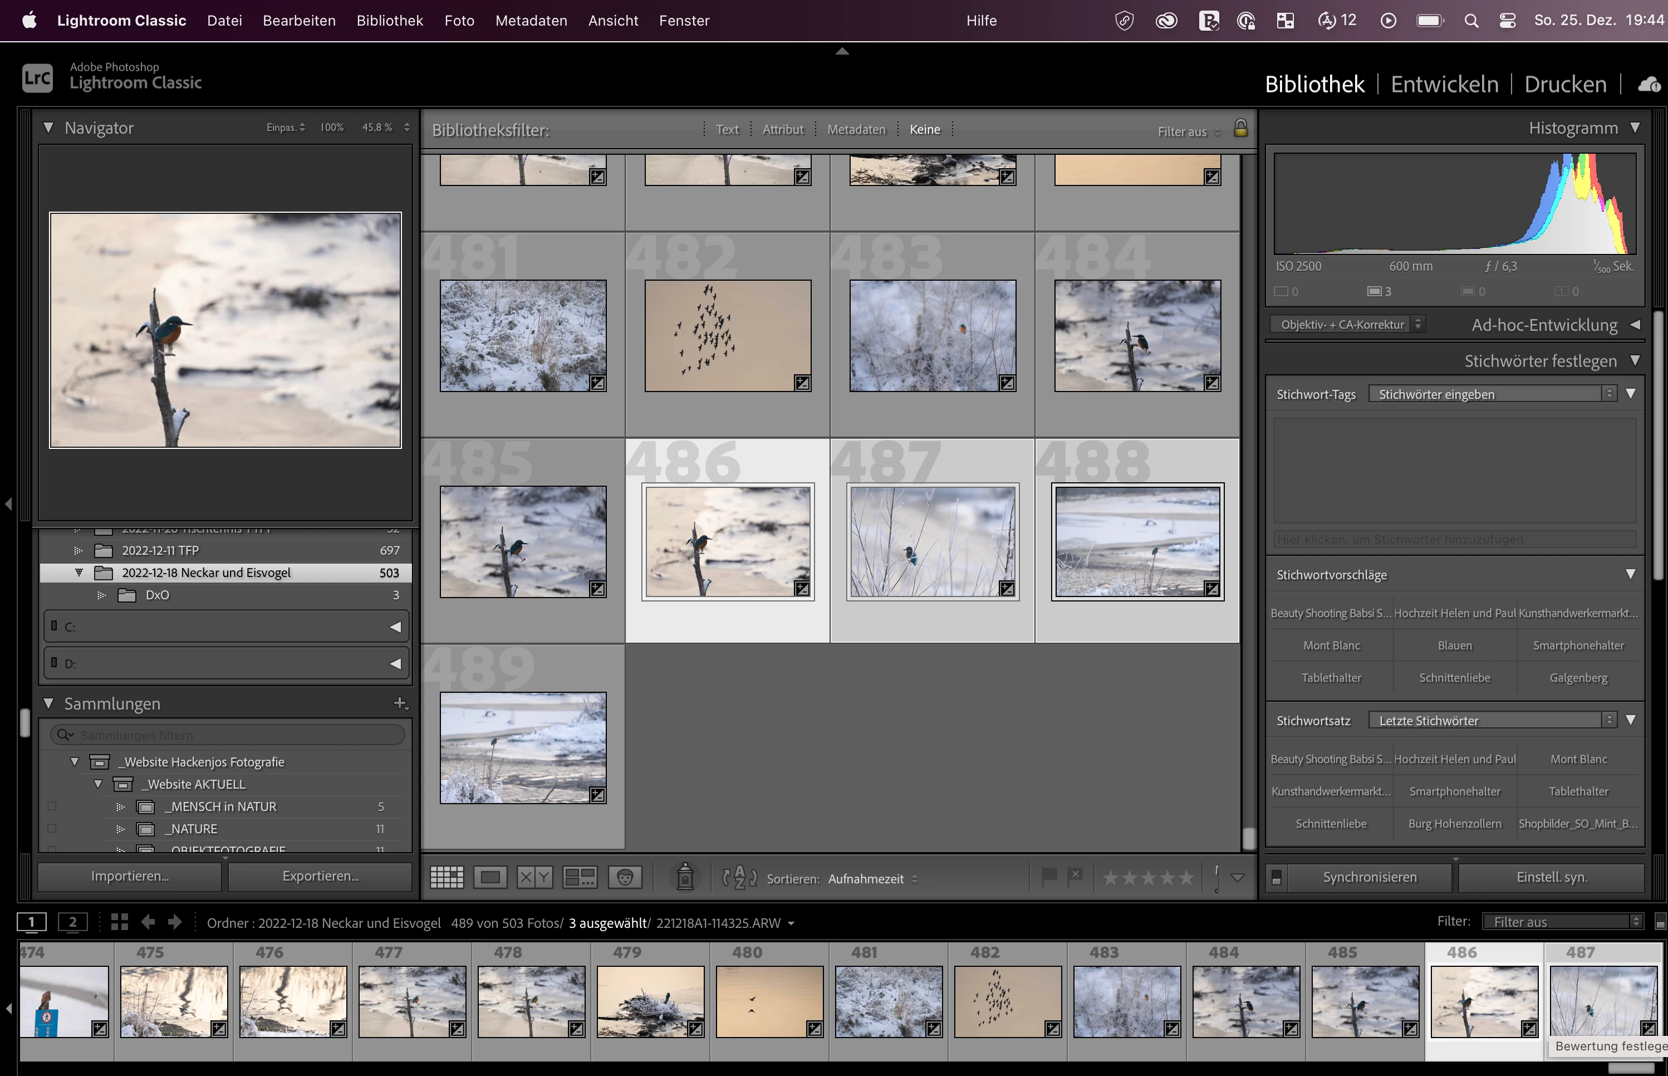This screenshot has width=1668, height=1076.
Task: Open survey view icon
Action: pos(580,877)
